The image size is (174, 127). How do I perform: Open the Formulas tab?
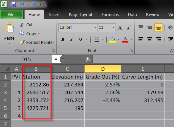(110, 15)
